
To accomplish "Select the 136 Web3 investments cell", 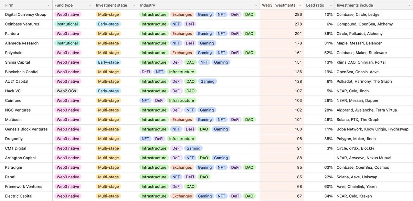I will click(x=282, y=72).
